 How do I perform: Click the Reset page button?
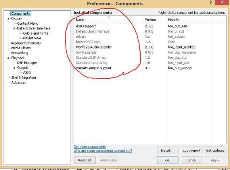(x=108, y=160)
